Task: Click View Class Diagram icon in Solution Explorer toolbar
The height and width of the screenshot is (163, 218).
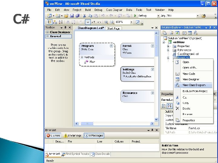Action: coord(196,33)
